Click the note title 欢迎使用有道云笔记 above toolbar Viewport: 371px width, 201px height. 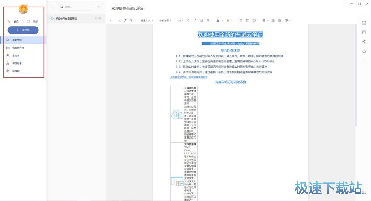[x=128, y=8]
